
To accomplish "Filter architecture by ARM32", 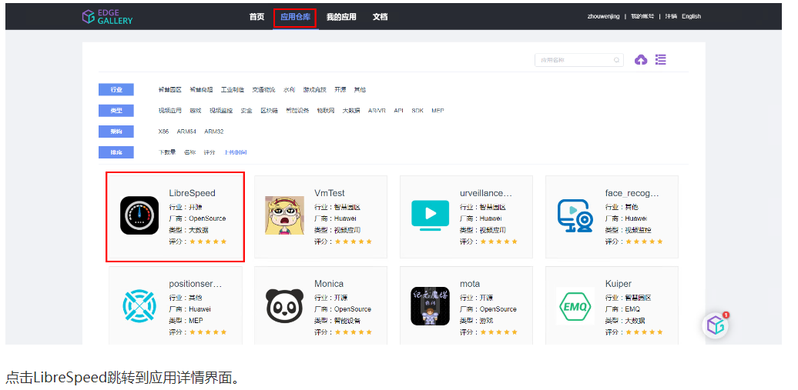I will (x=214, y=132).
